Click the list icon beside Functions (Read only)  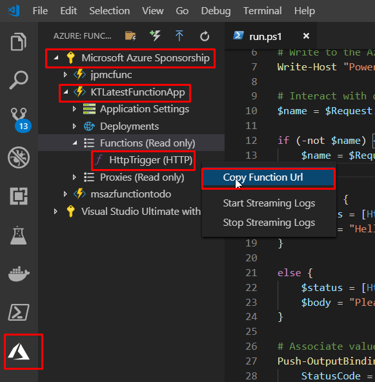click(x=89, y=143)
